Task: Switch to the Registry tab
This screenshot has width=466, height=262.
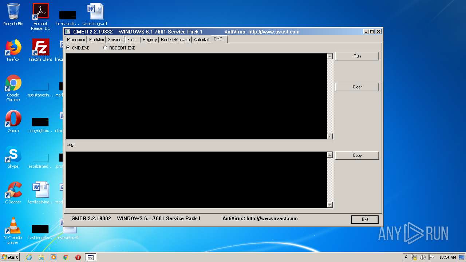Action: click(x=150, y=40)
